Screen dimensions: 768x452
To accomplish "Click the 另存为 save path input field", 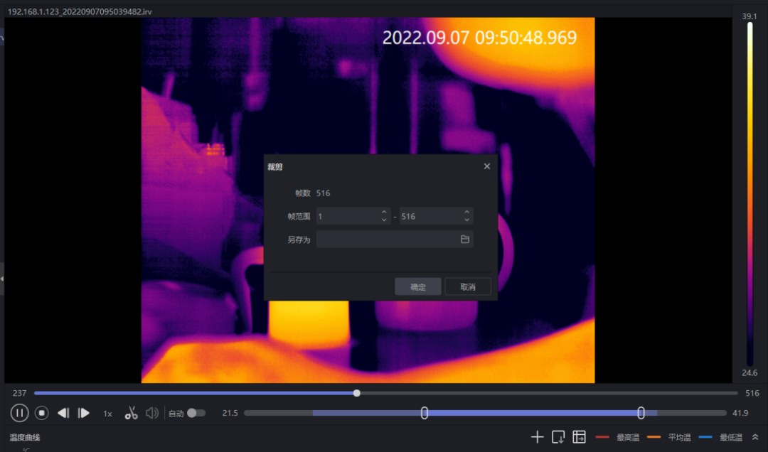I will [388, 240].
